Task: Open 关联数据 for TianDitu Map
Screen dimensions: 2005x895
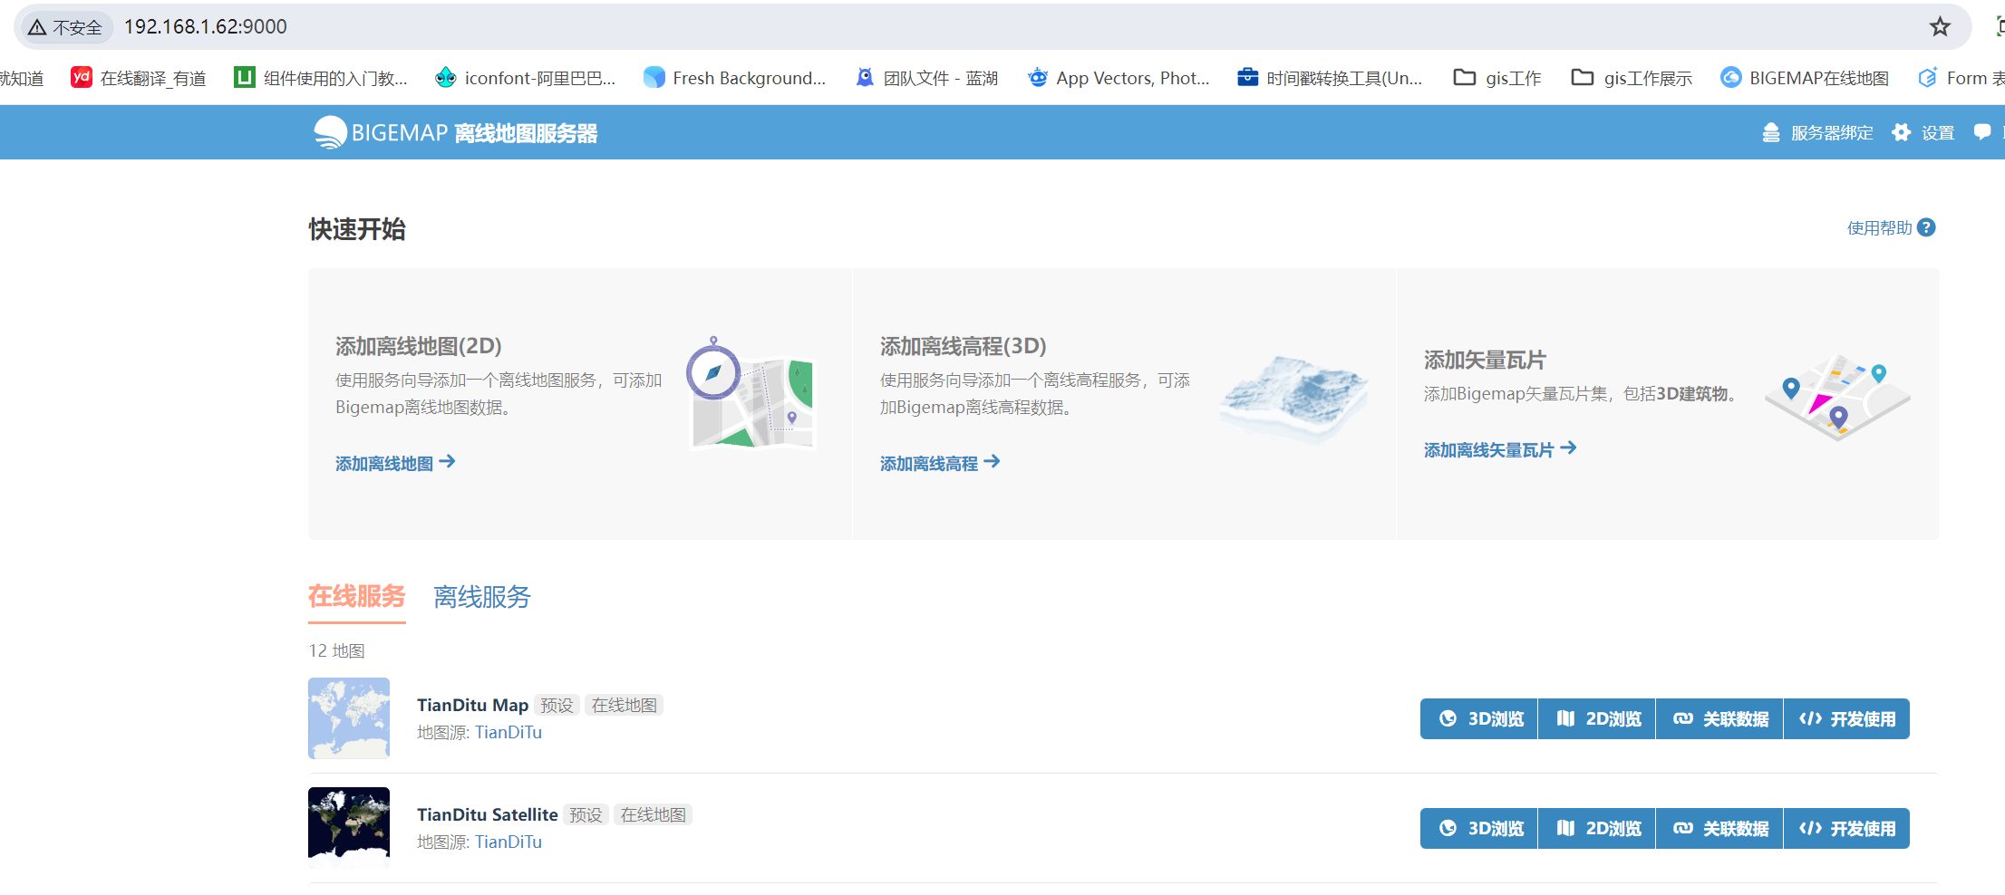Action: [1719, 718]
